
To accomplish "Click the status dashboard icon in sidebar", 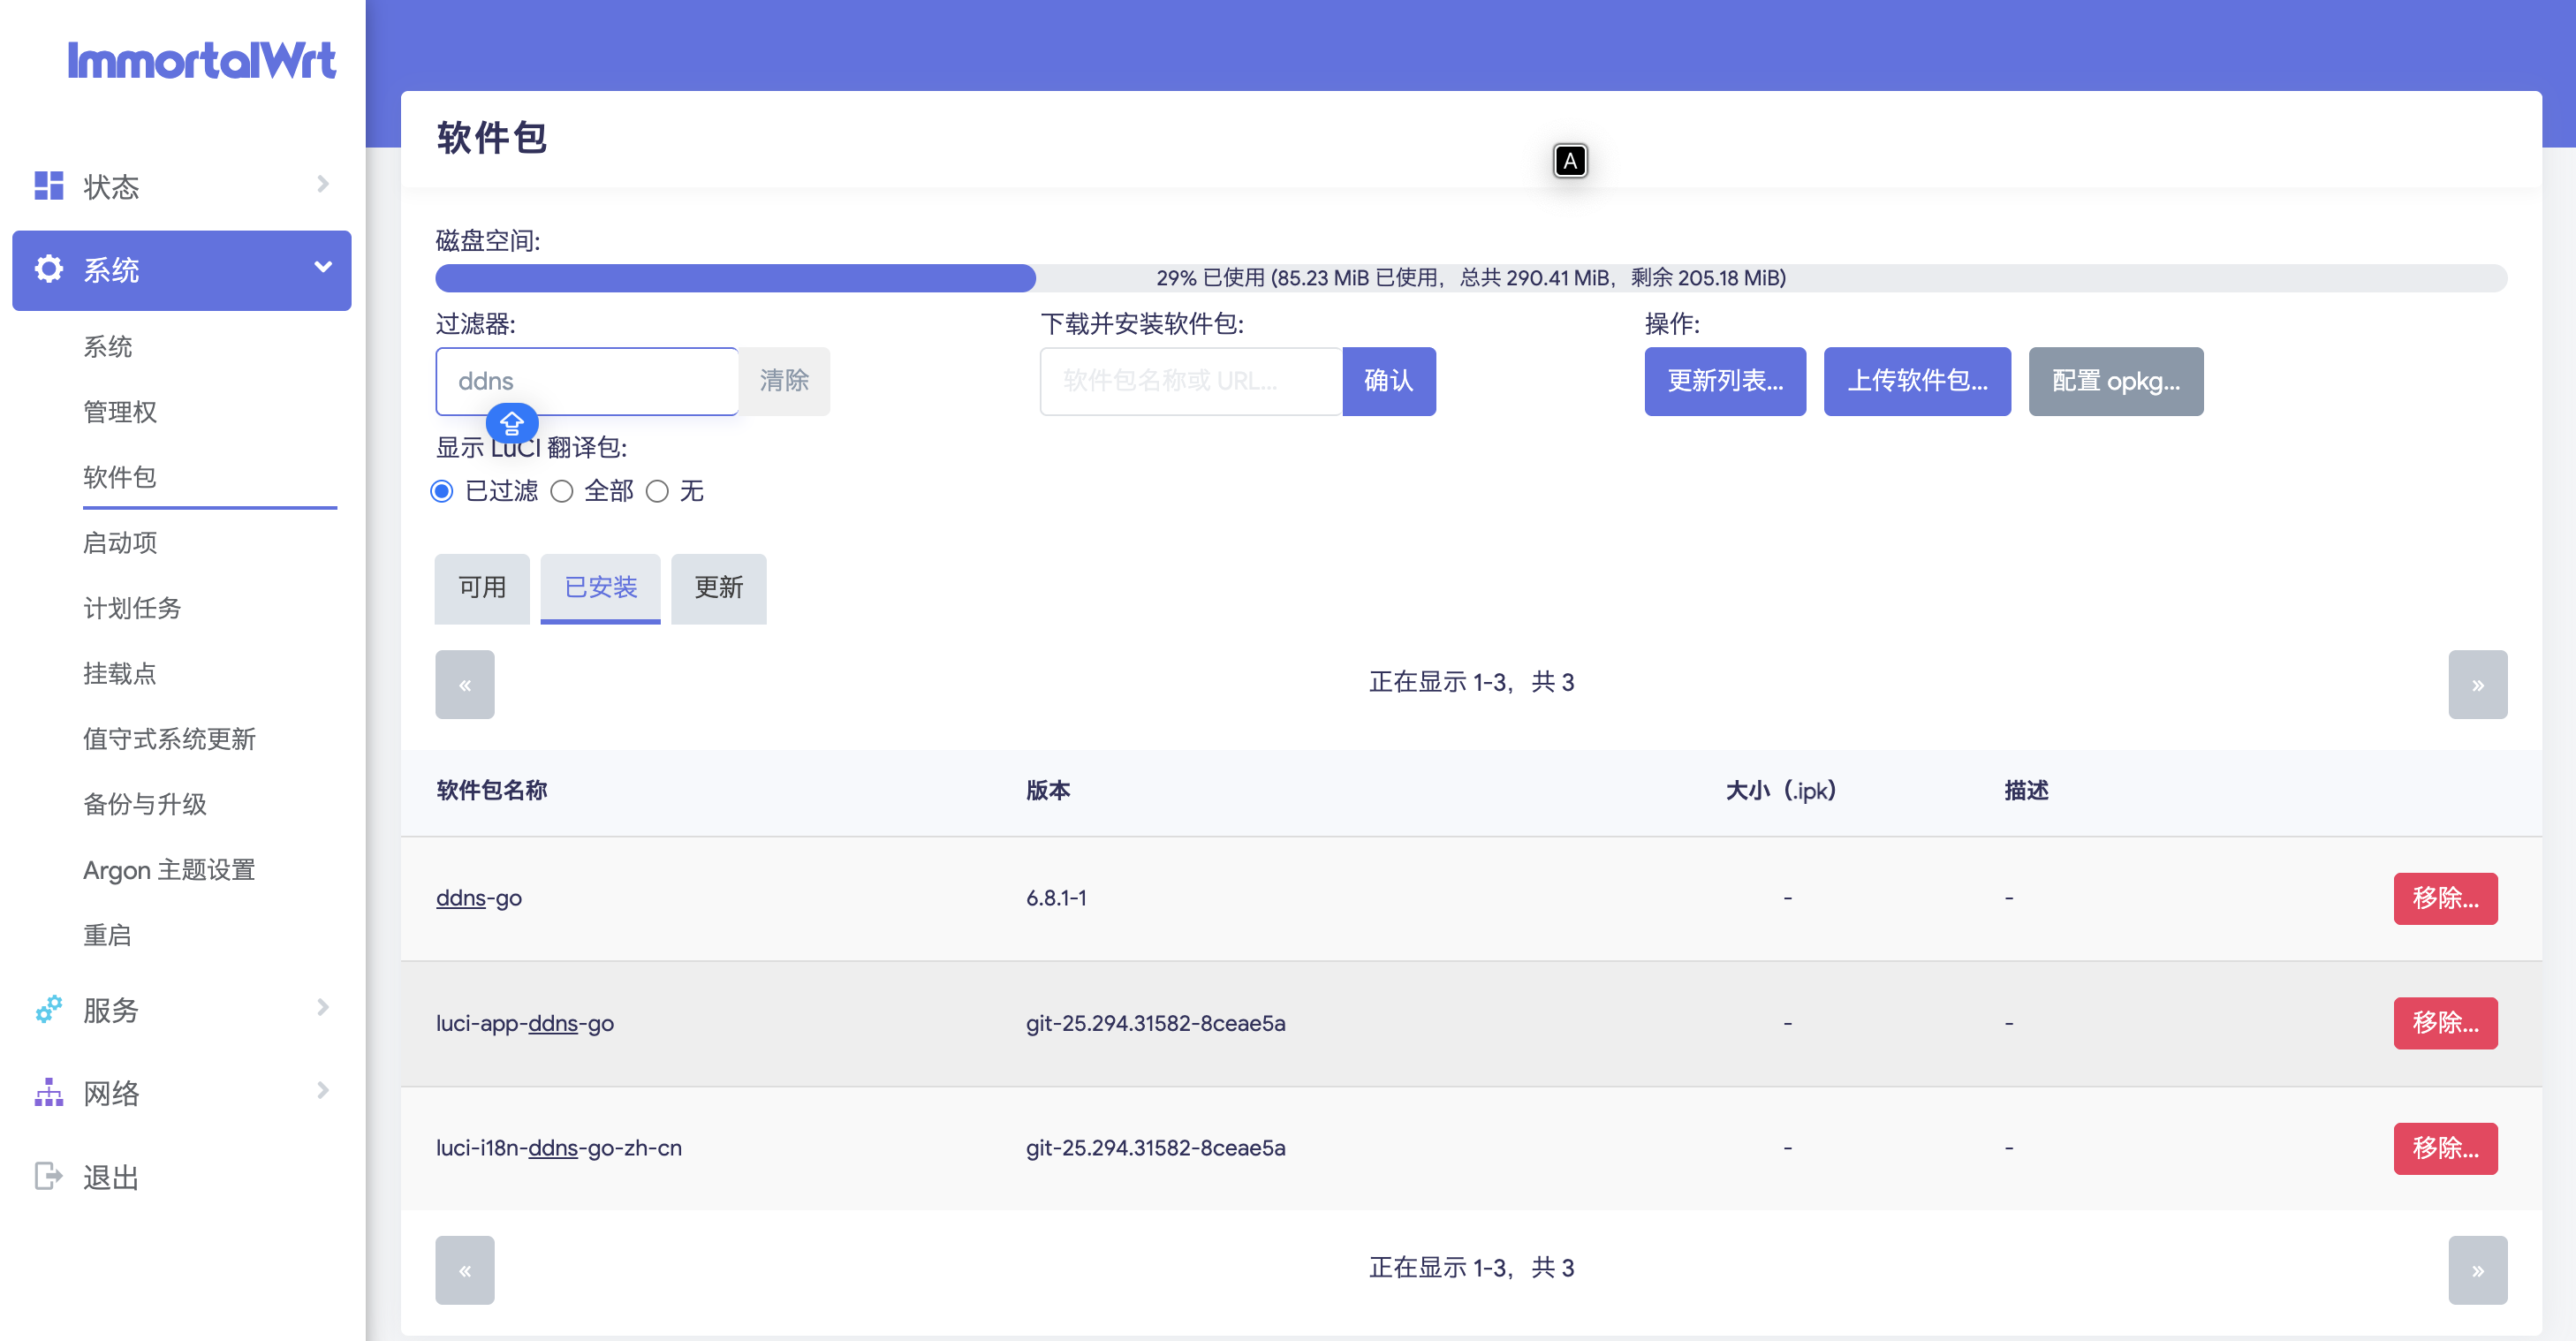I will [x=48, y=186].
